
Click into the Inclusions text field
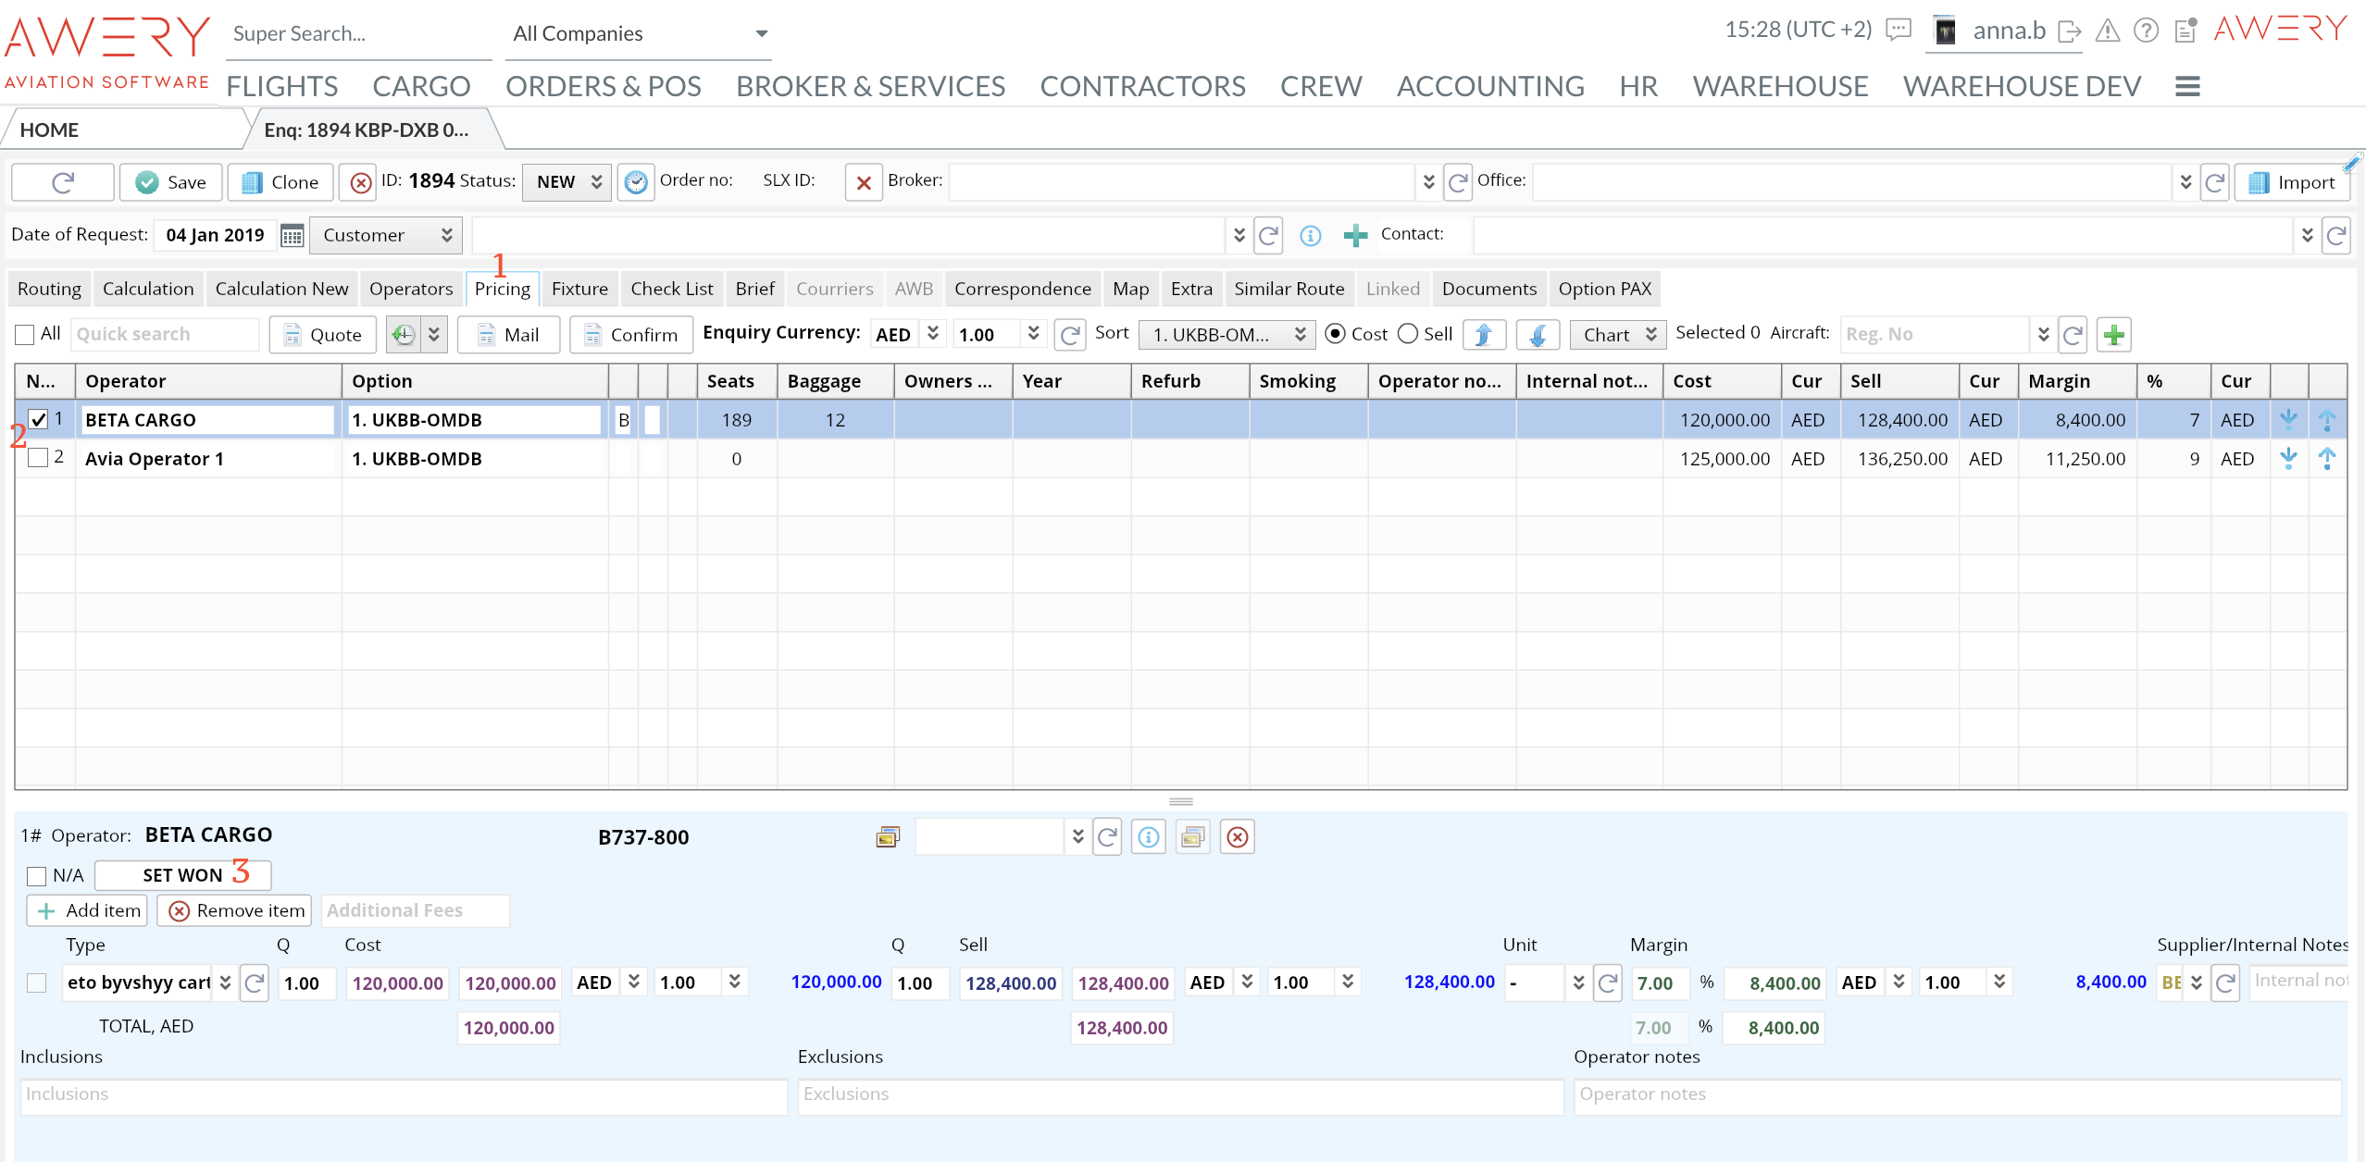(x=403, y=1095)
